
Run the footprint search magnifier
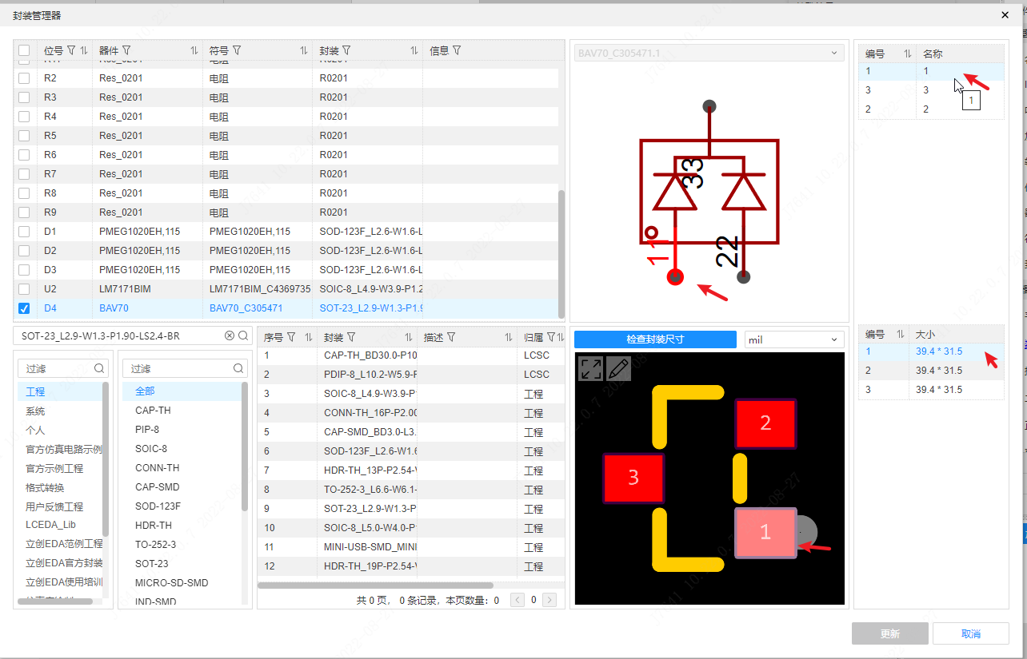pyautogui.click(x=243, y=335)
